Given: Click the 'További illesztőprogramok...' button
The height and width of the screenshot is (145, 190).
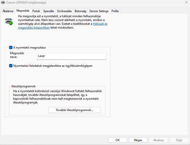Looking at the screenshot, I should [74, 110].
